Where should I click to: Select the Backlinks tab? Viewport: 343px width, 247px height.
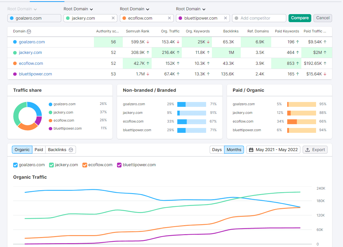[x=60, y=150]
